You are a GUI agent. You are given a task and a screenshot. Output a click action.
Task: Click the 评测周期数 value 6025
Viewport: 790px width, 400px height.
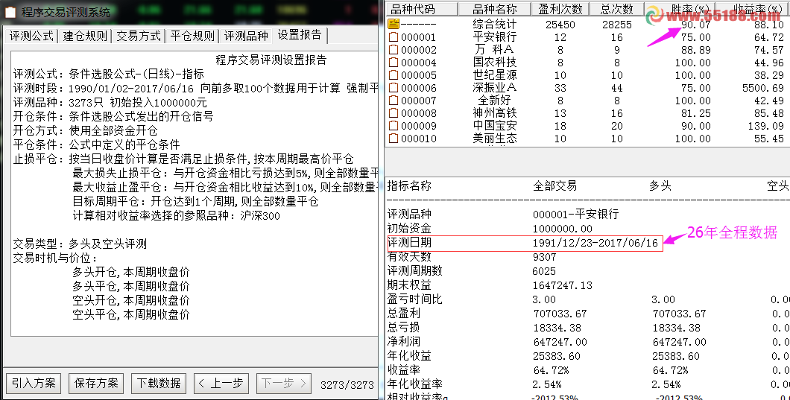pyautogui.click(x=544, y=272)
